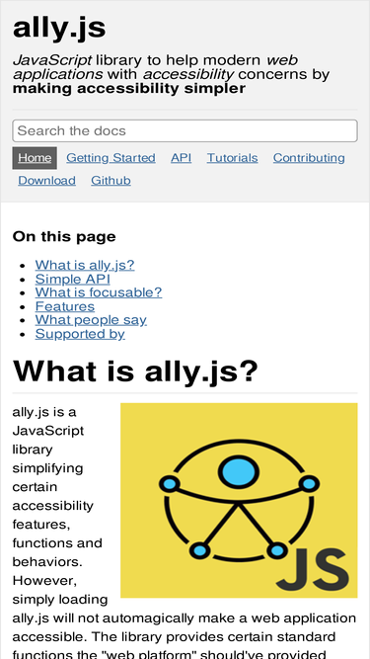Click the ally.js site title heading

(59, 28)
